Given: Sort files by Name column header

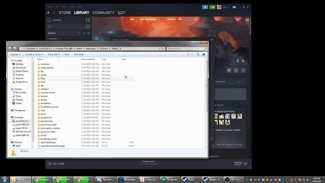Looking at the screenshot, I should pos(58,59).
